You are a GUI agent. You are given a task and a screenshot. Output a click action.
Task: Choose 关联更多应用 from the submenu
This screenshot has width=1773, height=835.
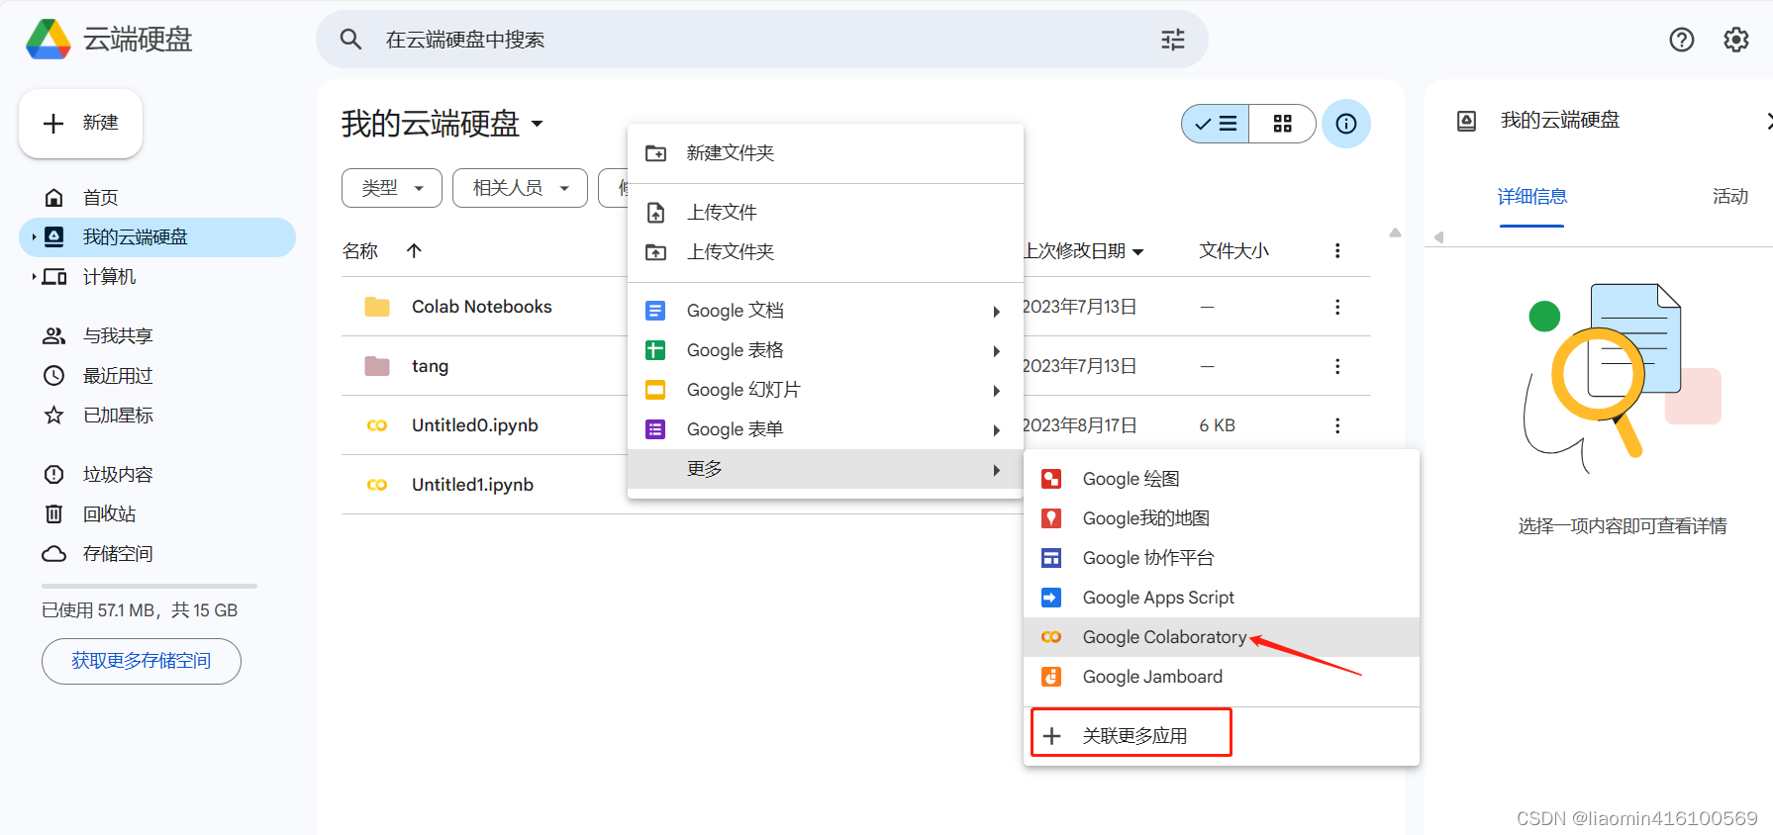pos(1222,736)
